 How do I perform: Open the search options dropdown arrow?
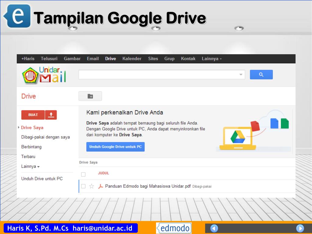[x=241, y=75]
